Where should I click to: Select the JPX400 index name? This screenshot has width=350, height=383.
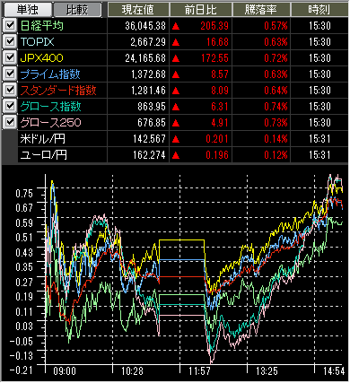coord(42,58)
